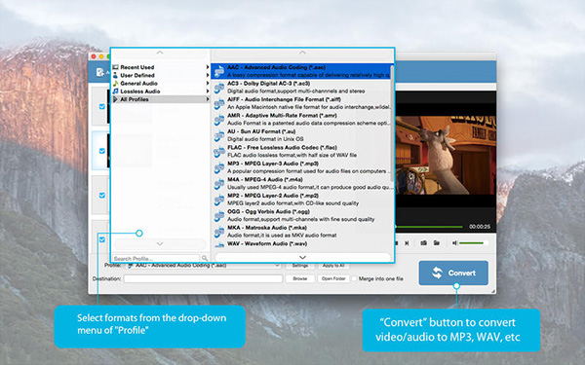
Task: Choose the FLAC Free Lossless Audio Codec icon
Action: 219,152
